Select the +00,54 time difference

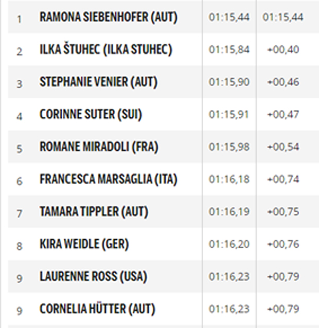pos(283,147)
